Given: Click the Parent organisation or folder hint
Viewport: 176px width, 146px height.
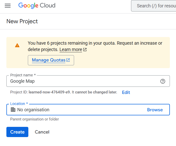Looking at the screenshot, I should coord(34,119).
